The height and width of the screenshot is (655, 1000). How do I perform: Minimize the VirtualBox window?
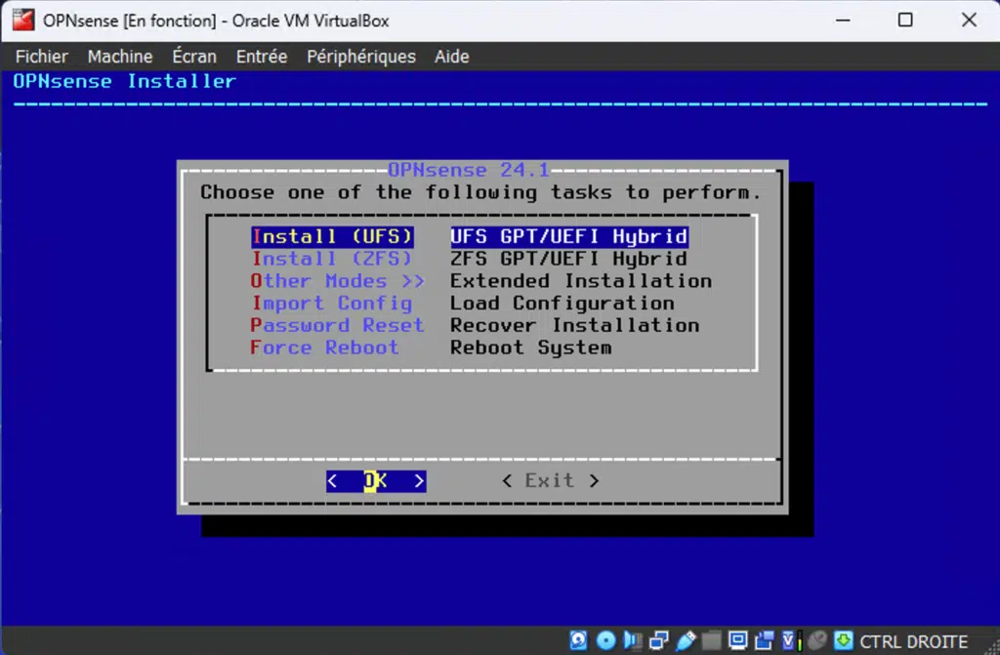coord(843,20)
